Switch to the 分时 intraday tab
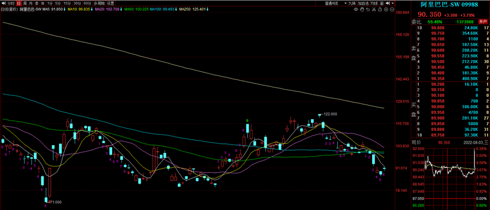Viewport: 490px width, 210px height. point(11,3)
